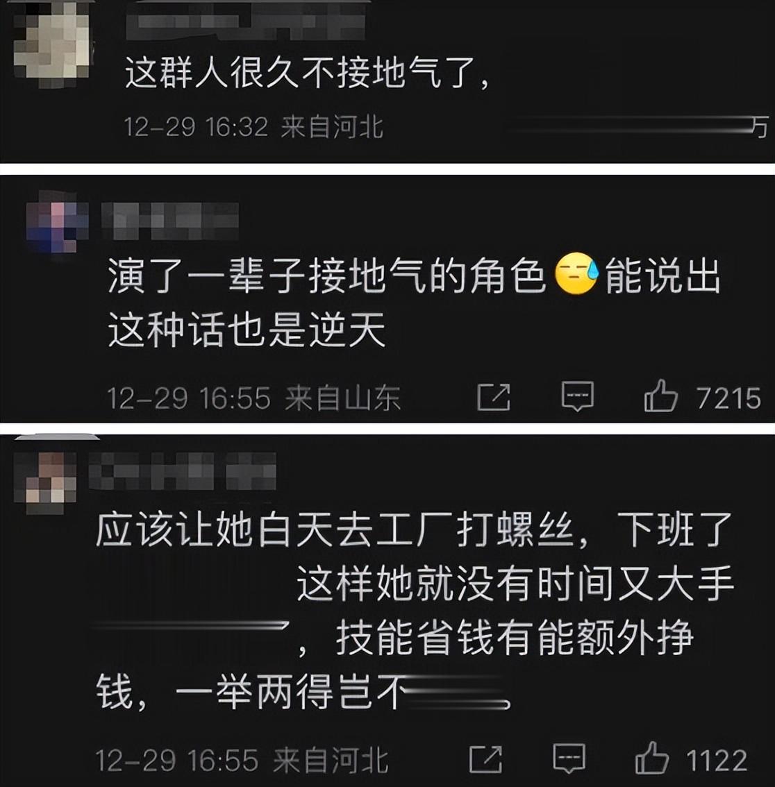
Task: Select the text 这种话也是逆天
Action: (247, 330)
